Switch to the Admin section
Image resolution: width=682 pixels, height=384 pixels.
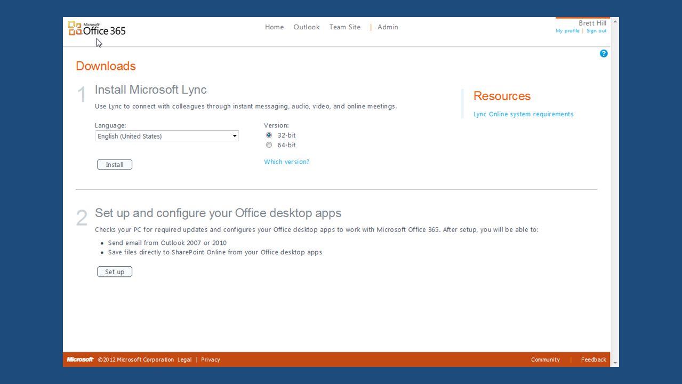click(x=388, y=27)
